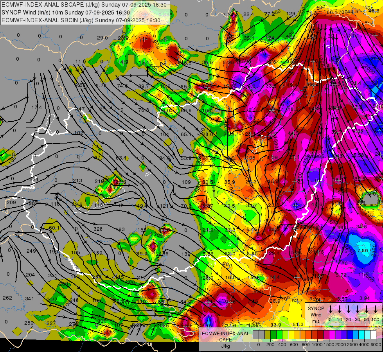Click the '1500' tick label on CAPE scale

click(x=329, y=345)
